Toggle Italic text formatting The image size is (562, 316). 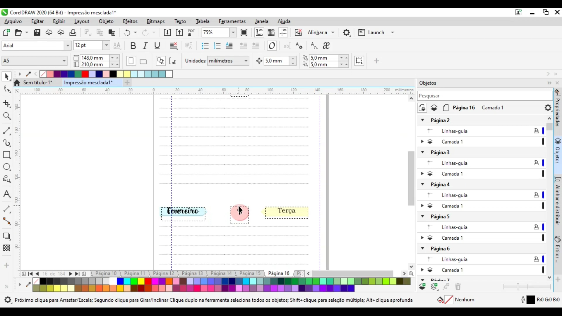point(145,46)
